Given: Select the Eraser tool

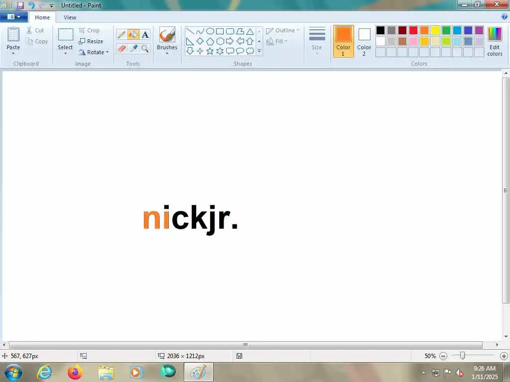Looking at the screenshot, I should pyautogui.click(x=122, y=49).
